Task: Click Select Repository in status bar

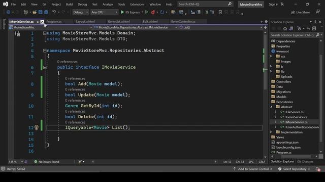Action: pos(294,169)
